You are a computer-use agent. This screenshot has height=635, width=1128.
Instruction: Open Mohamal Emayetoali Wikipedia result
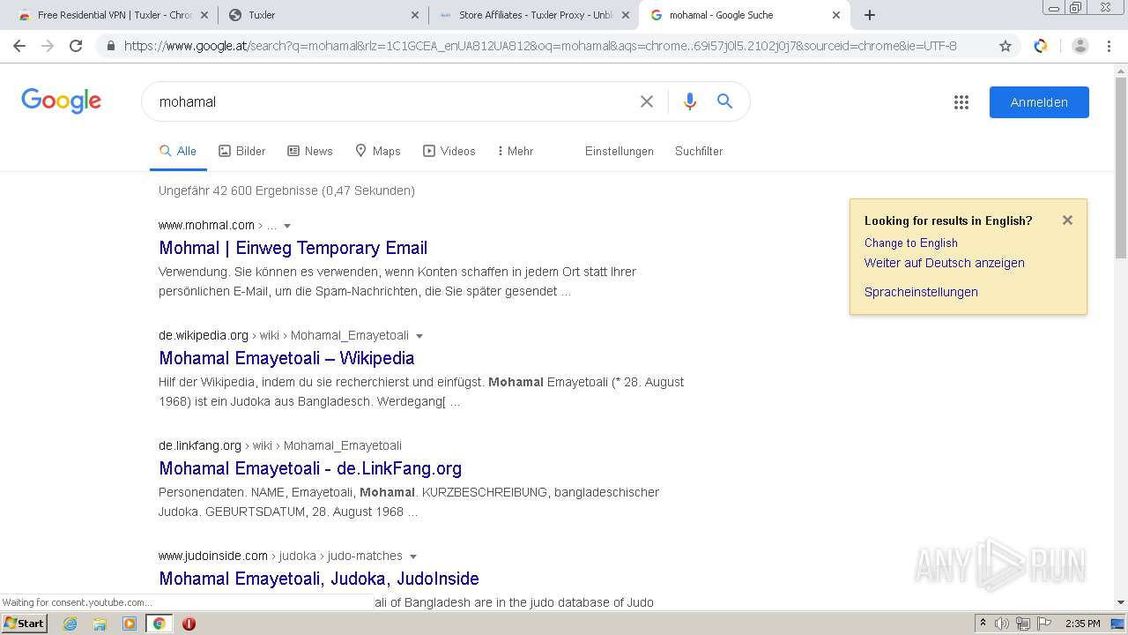[286, 358]
